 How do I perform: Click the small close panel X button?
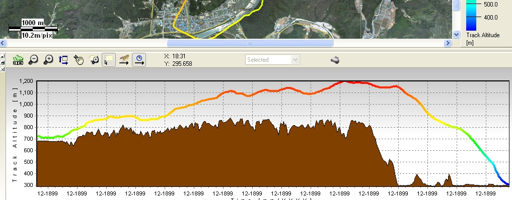(x=2, y=69)
